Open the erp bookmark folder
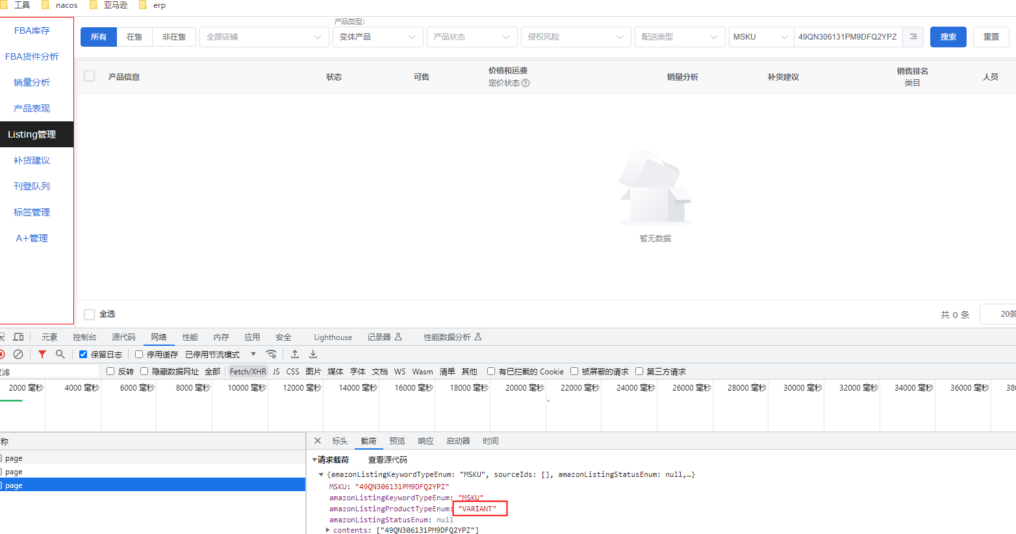The width and height of the screenshot is (1016, 534). (152, 5)
